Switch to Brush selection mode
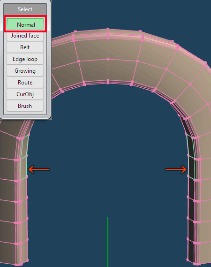 click(x=25, y=106)
